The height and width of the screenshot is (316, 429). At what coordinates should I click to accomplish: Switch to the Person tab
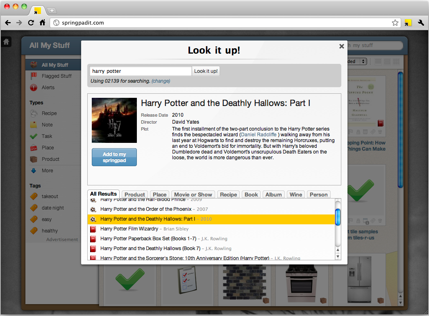[319, 194]
